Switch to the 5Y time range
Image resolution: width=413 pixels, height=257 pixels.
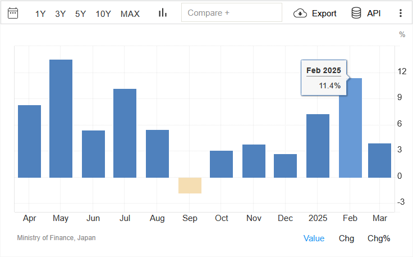click(x=81, y=13)
